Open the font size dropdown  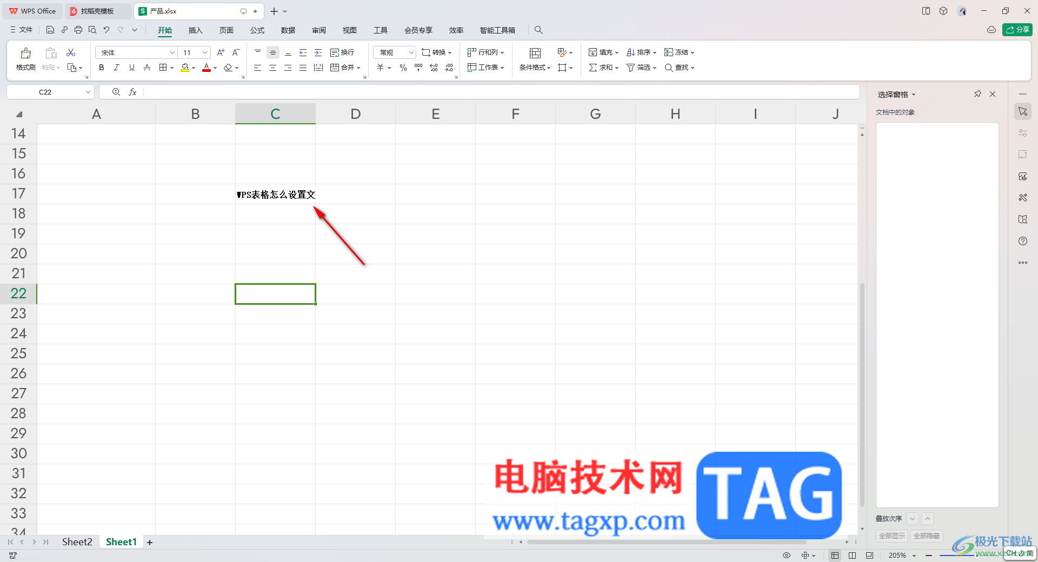click(x=205, y=52)
